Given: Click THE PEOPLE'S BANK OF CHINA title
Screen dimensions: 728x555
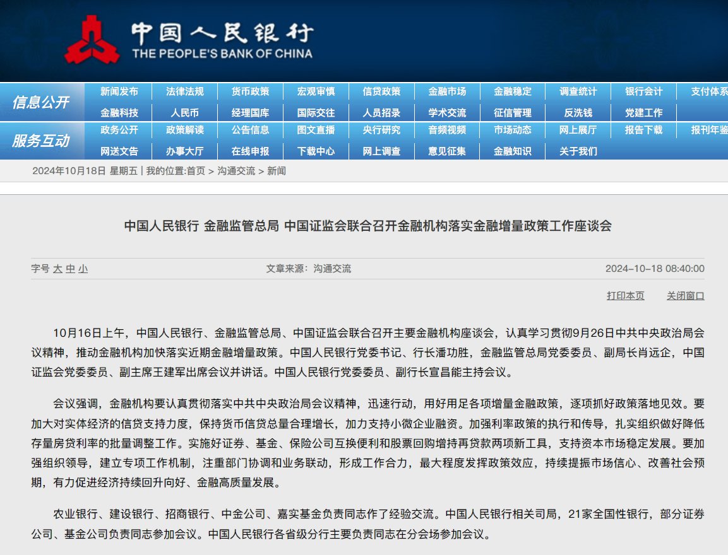Looking at the screenshot, I should (222, 54).
